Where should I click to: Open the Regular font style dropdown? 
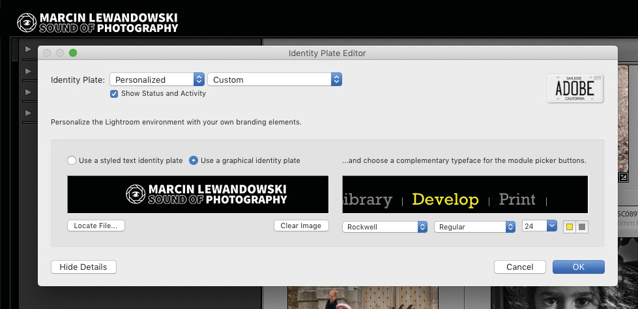[475, 227]
